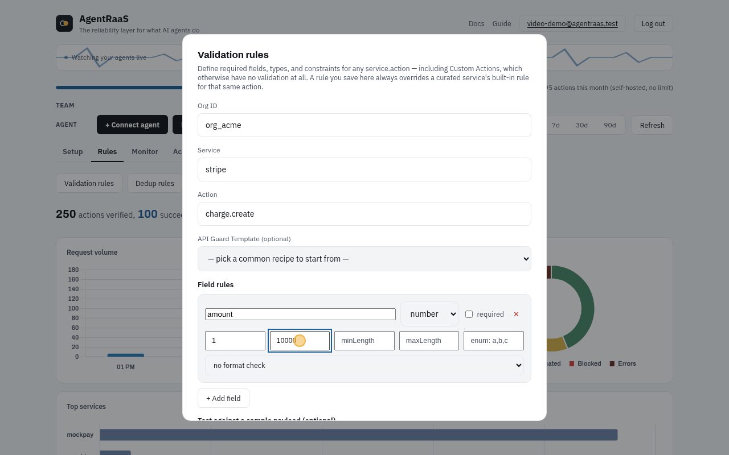This screenshot has width=729, height=455.
Task: Select the Rules tab
Action: pos(107,151)
